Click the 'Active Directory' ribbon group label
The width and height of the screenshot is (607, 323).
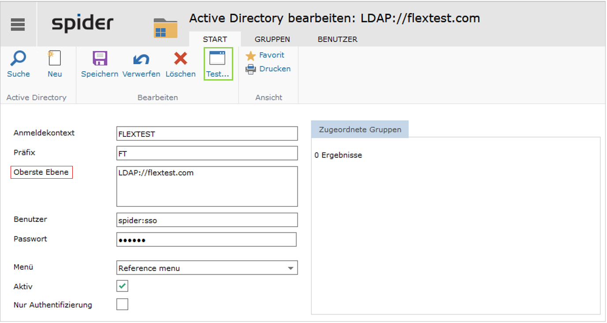[x=37, y=98]
